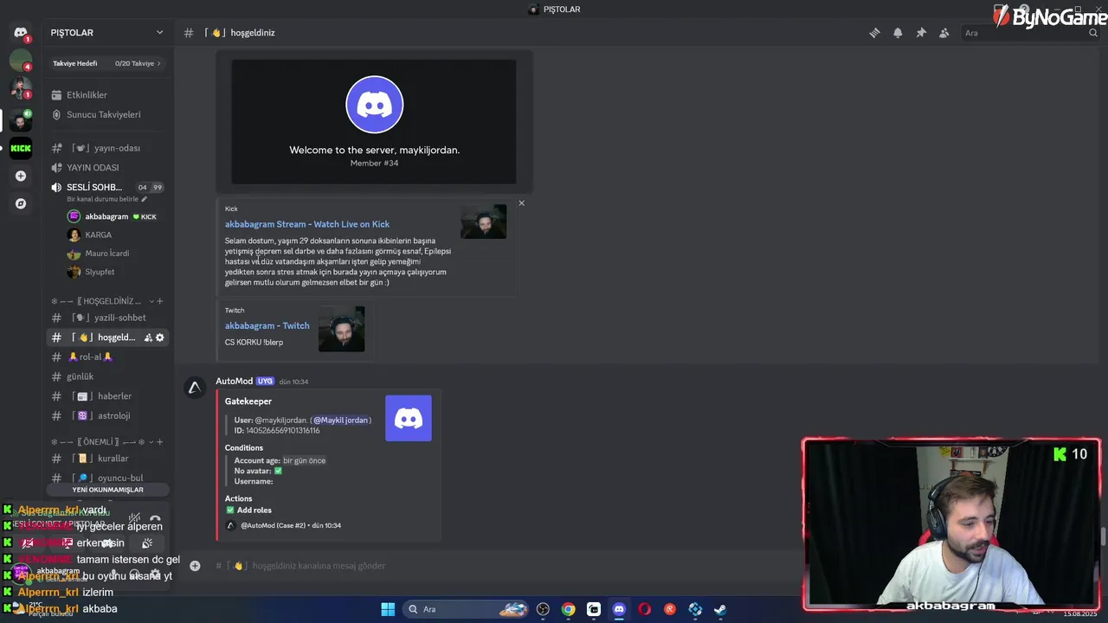Viewport: 1108px width, 623px height.
Task: Open akbabagram Stream Kick link
Action: tap(307, 224)
